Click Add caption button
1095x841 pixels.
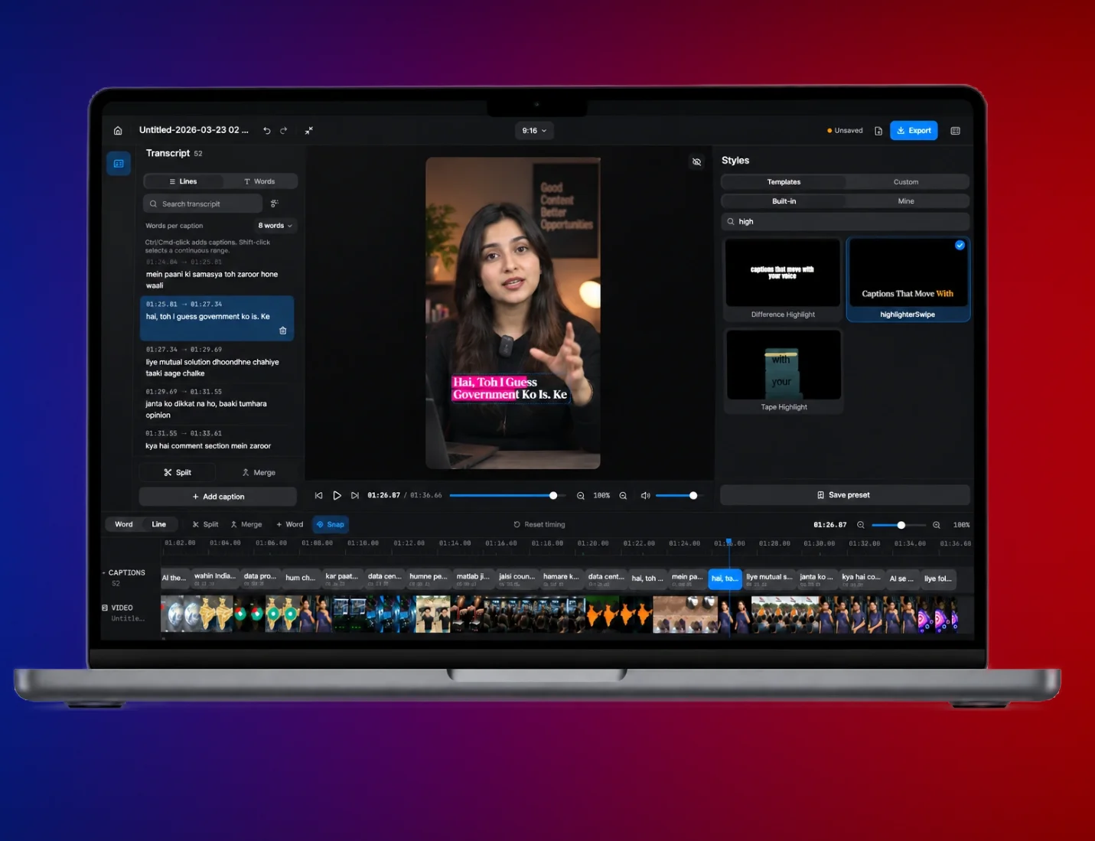pyautogui.click(x=218, y=497)
